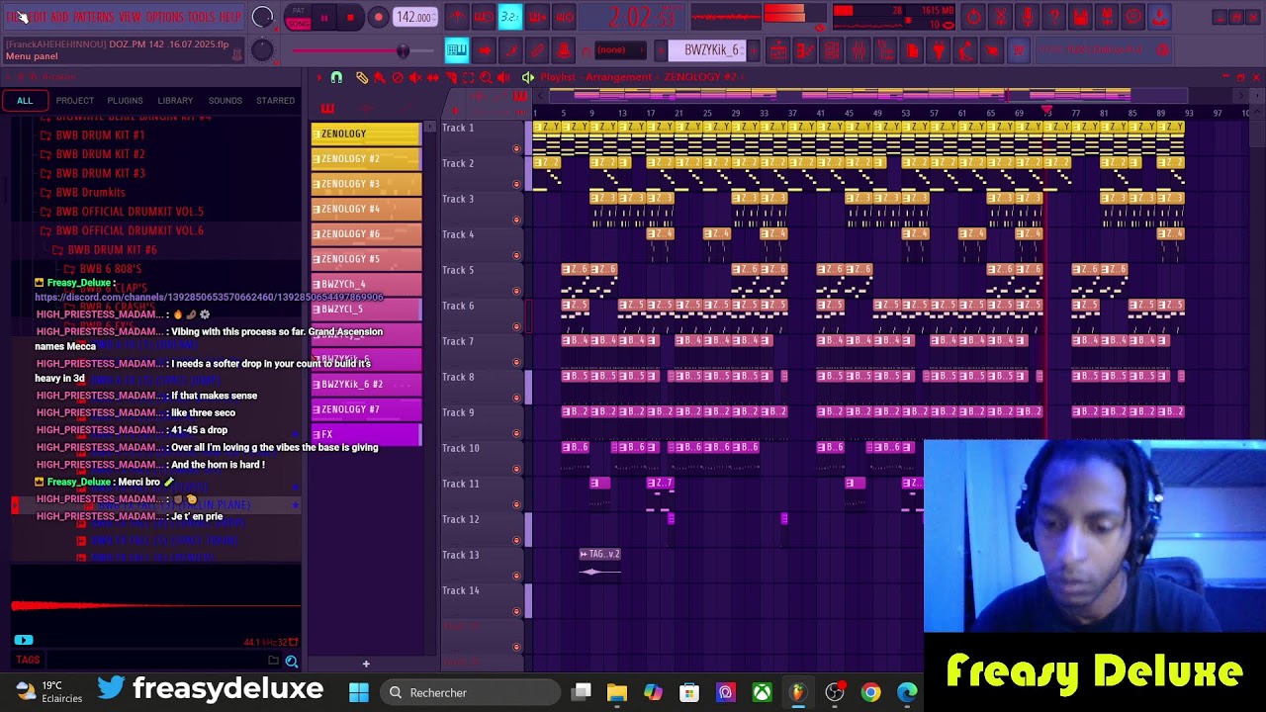Open the playlist options arrow menu
1266x712 pixels.
318,77
